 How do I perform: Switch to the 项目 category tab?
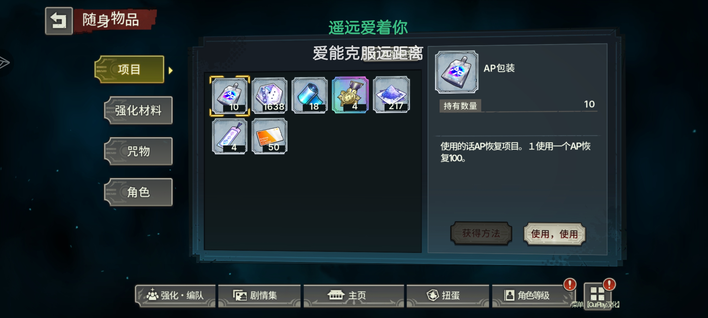pos(129,69)
